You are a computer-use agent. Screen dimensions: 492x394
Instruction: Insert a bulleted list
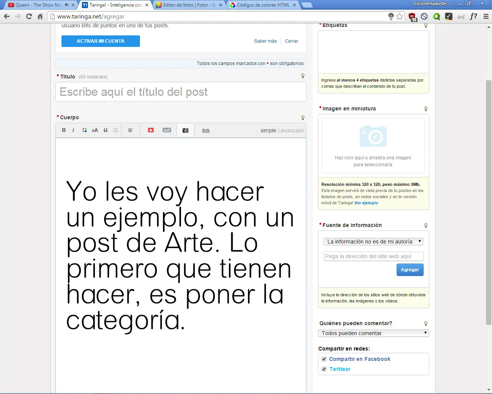tap(116, 130)
